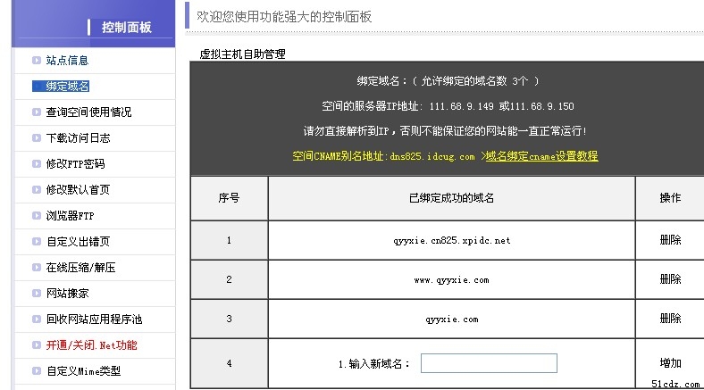Open 域名绑定cname设置教程 tutorial link

pyautogui.click(x=541, y=156)
